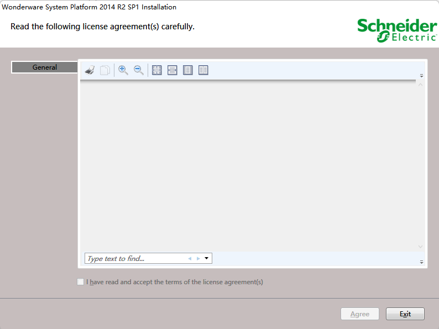Screen dimensions: 439x329
Task: Click the Copy icon in the toolbar
Action: [104, 70]
